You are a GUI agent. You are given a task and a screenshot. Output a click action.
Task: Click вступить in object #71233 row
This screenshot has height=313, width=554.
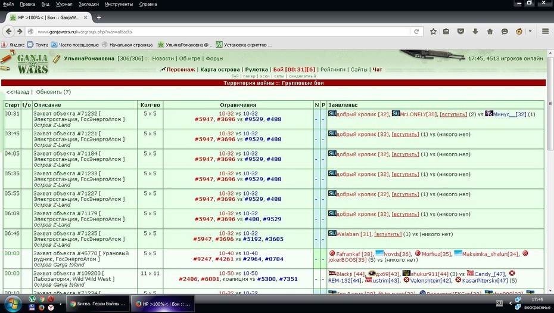click(405, 174)
